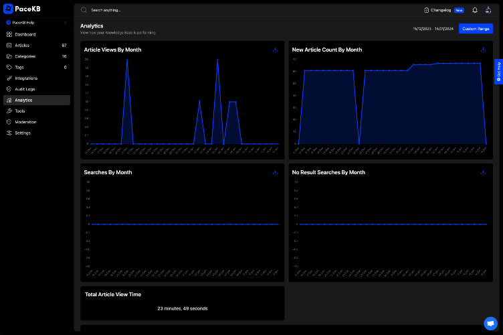Screen dimensions: 503x335
Task: Go to Categories in the sidebar
Action: (x=37, y=56)
